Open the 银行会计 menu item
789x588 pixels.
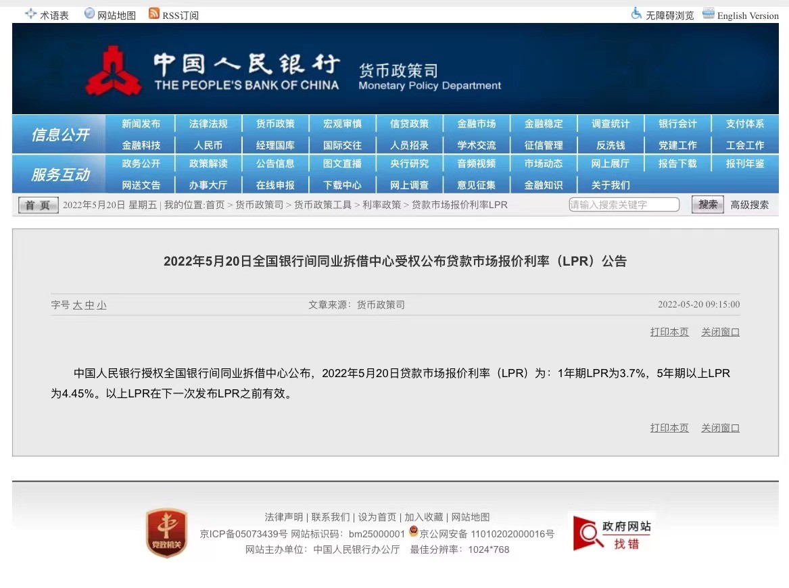(x=678, y=124)
